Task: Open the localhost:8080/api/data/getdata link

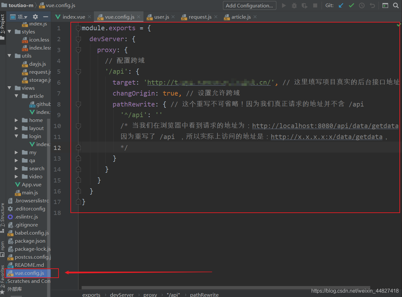Action: [x=325, y=126]
